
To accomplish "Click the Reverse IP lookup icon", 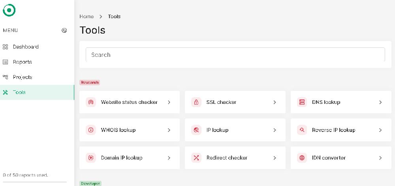I will pyautogui.click(x=302, y=130).
